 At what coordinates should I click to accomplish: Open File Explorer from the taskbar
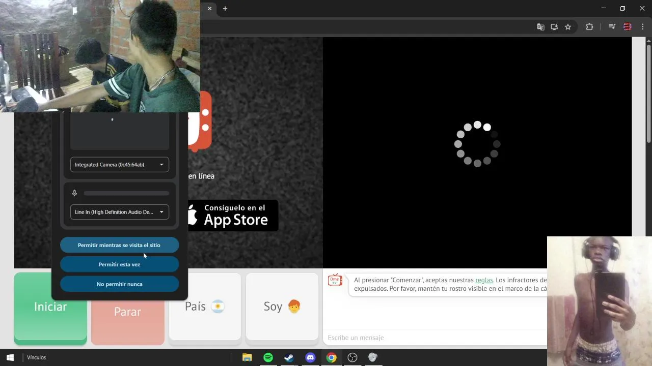[x=247, y=357]
